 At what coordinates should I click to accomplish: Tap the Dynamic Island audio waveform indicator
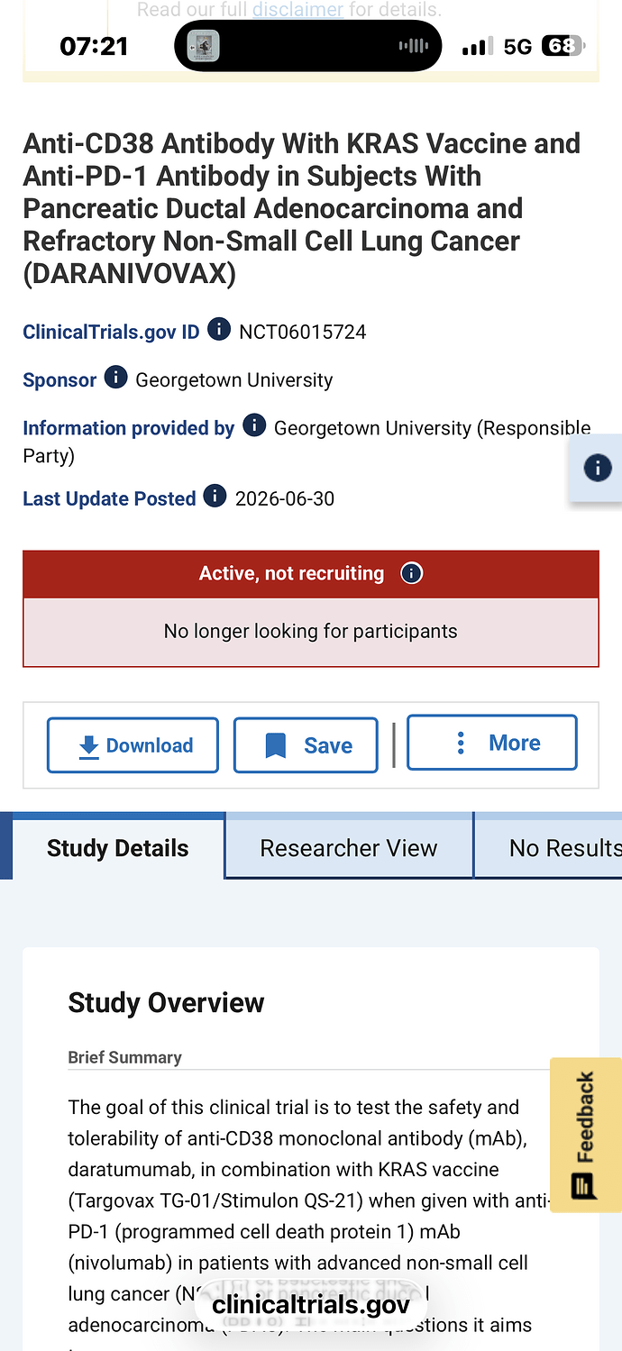pyautogui.click(x=414, y=46)
